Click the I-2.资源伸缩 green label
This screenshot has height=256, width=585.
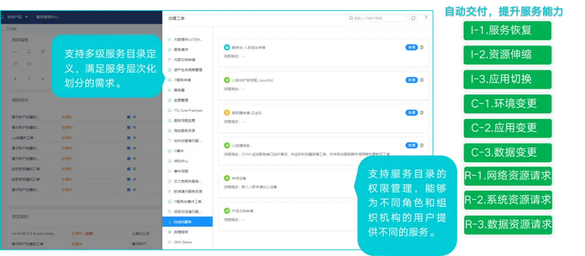pyautogui.click(x=507, y=55)
